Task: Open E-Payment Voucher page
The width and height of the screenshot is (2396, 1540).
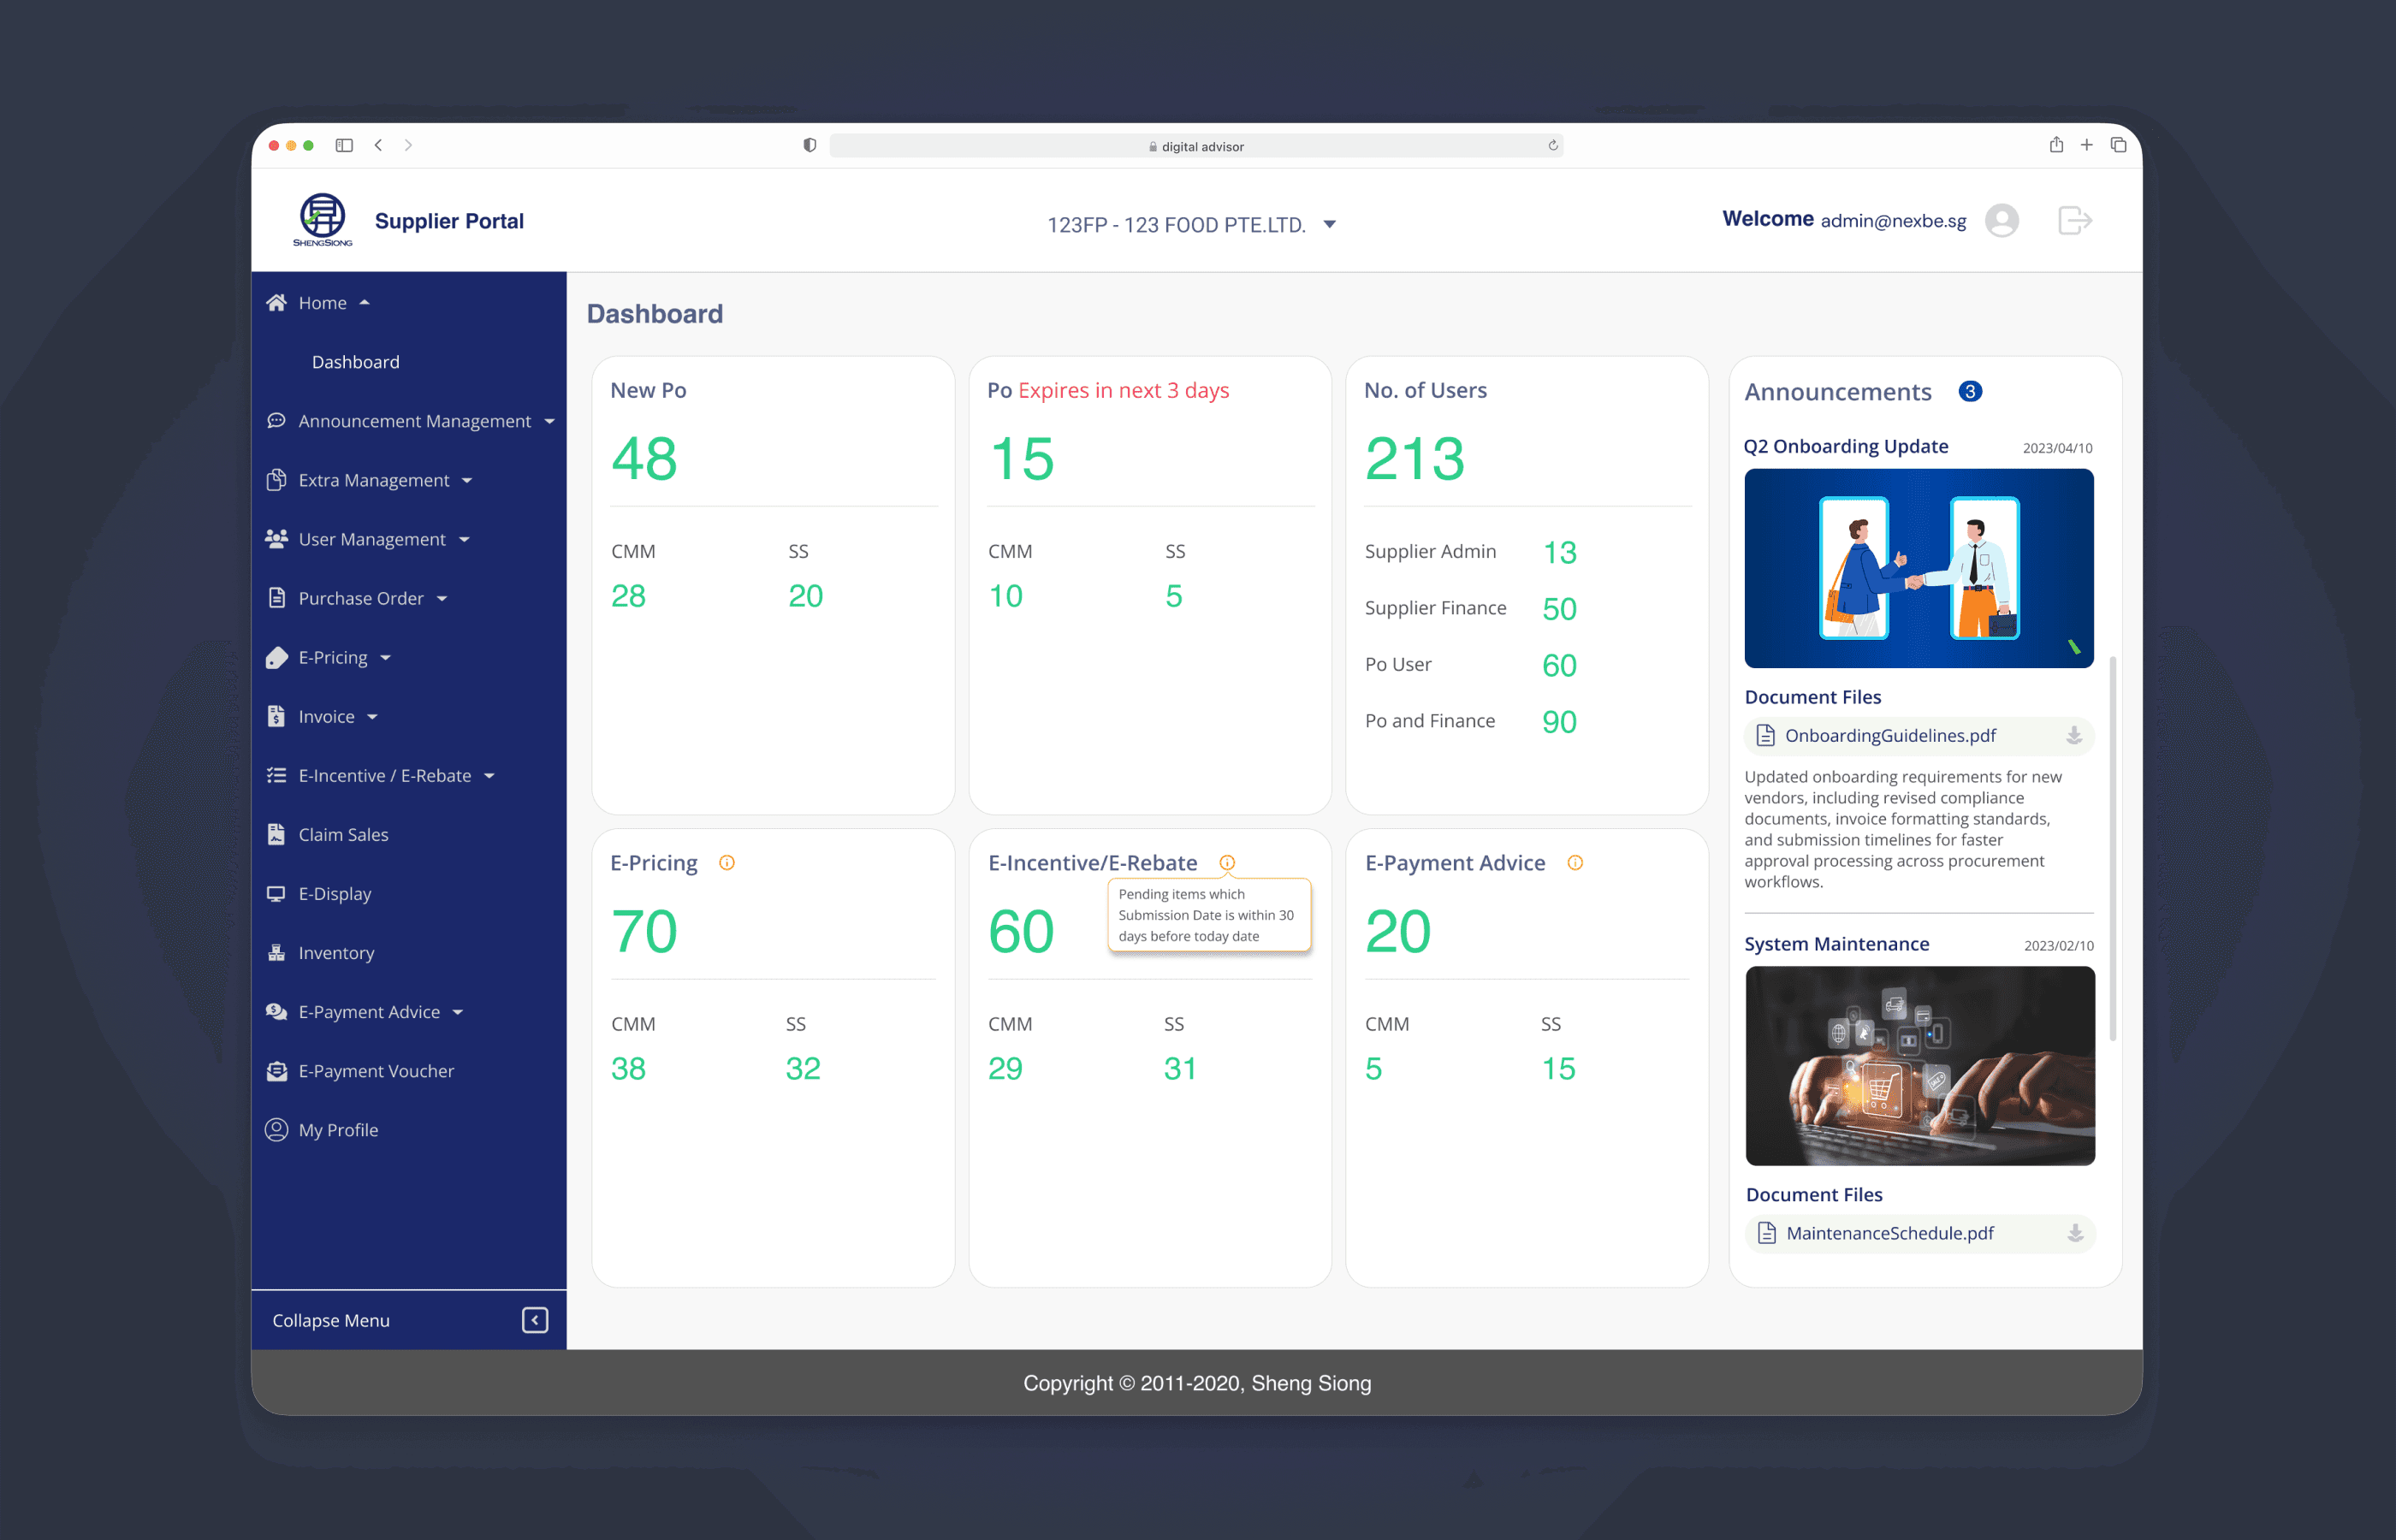Action: (376, 1070)
